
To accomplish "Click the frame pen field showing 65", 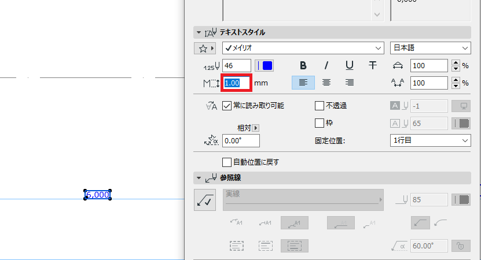I will coord(429,124).
